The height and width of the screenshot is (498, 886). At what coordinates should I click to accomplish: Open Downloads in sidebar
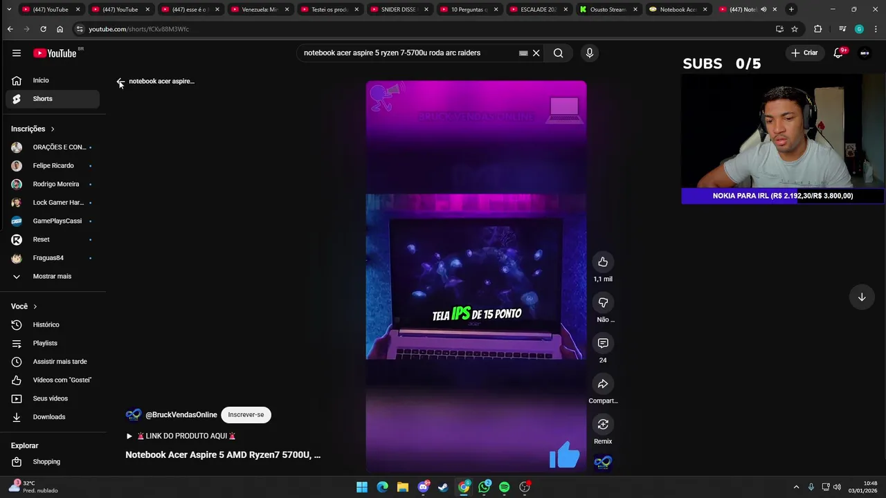pyautogui.click(x=52, y=417)
